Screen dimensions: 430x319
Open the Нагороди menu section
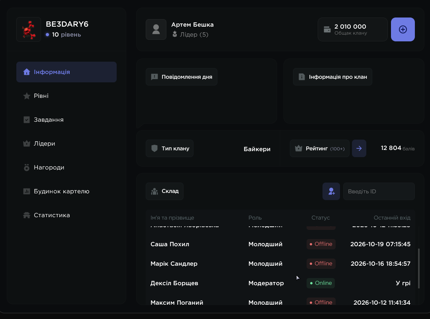point(66,167)
